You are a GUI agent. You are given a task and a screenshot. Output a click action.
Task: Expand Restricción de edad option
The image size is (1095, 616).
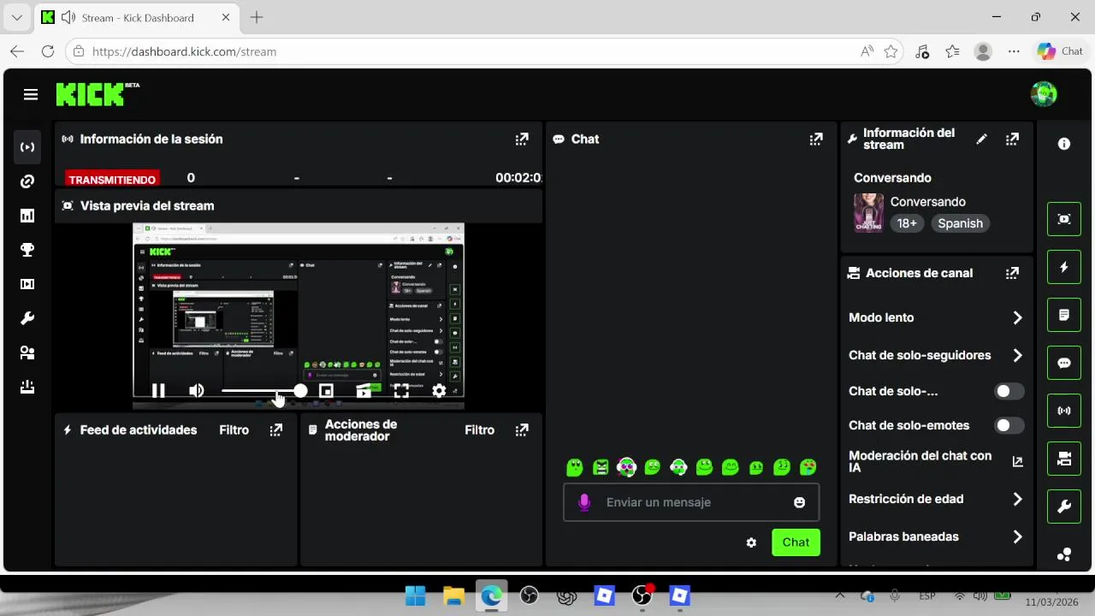[x=936, y=499]
